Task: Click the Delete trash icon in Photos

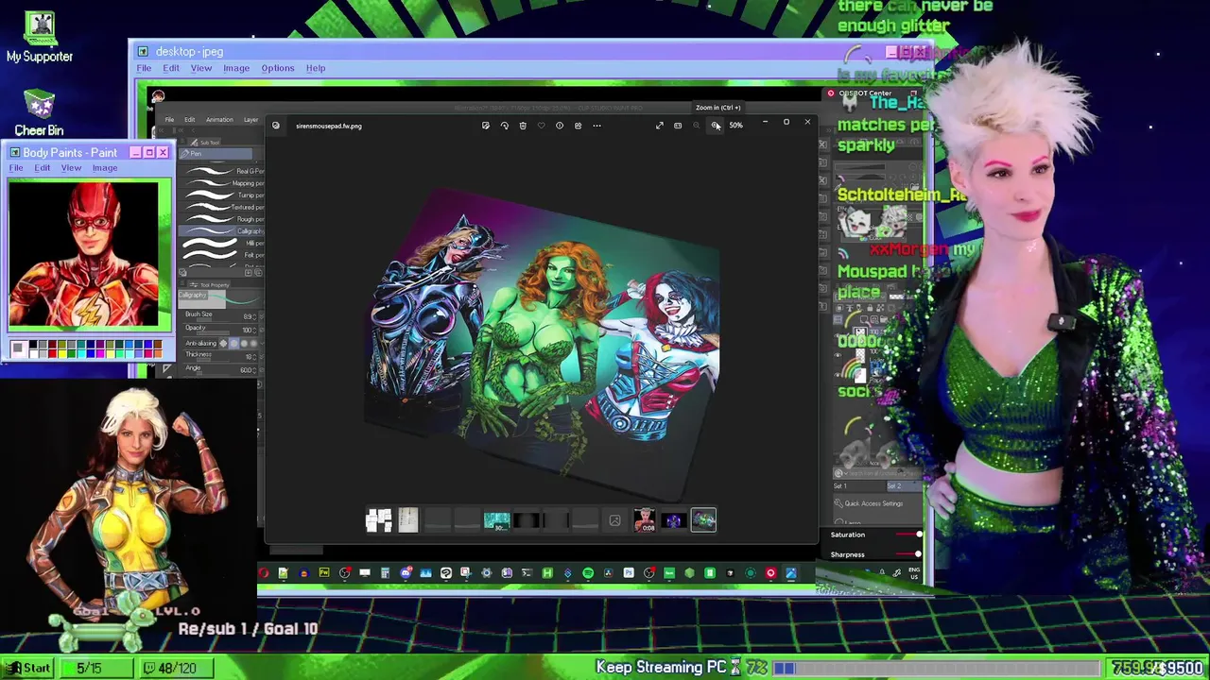Action: (523, 126)
